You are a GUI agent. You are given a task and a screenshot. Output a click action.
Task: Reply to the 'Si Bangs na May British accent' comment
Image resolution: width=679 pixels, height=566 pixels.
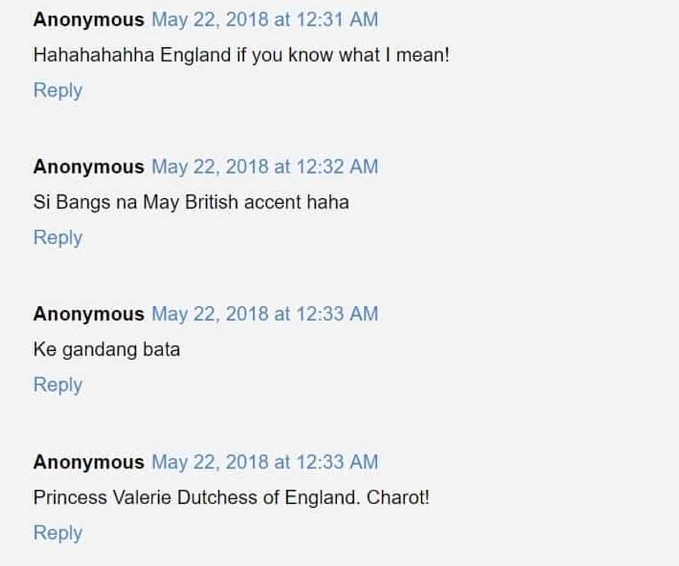click(57, 237)
